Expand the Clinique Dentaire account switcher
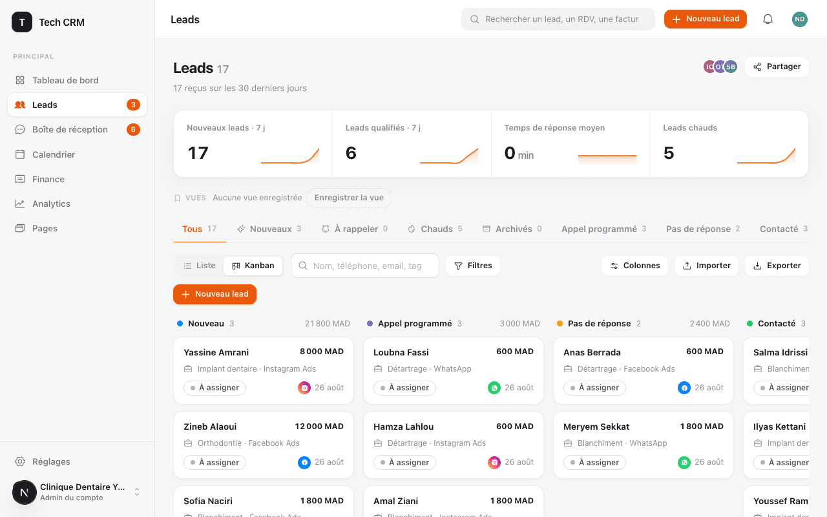 pos(77,492)
